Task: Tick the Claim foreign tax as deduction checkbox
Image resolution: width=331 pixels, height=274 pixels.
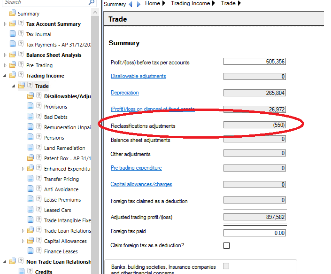Action: coord(226,245)
